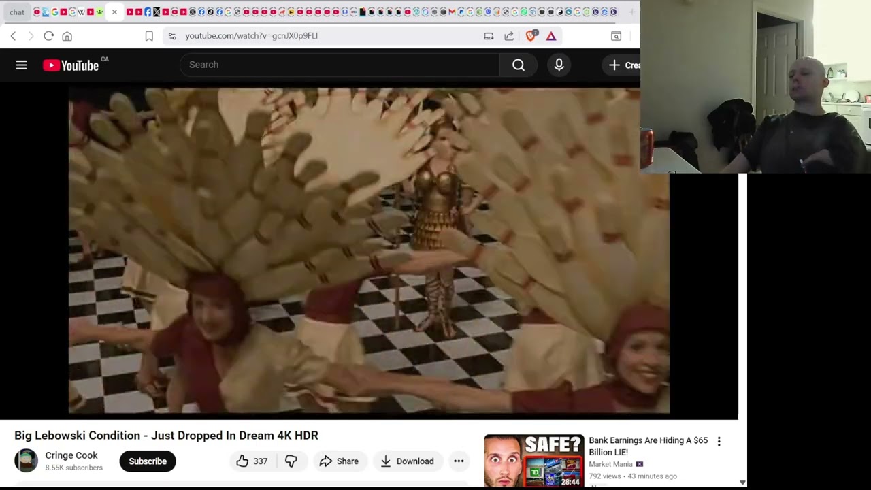This screenshot has height=490, width=871.
Task: Switch to the chat tab
Action: point(17,12)
